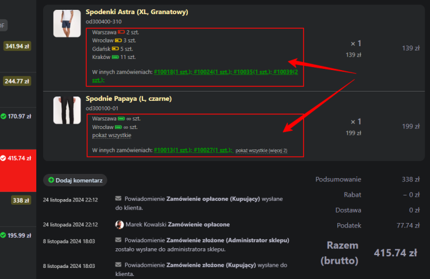Open order #10013 under Spodnie Papaya
This screenshot has width=430, height=279.
[172, 150]
